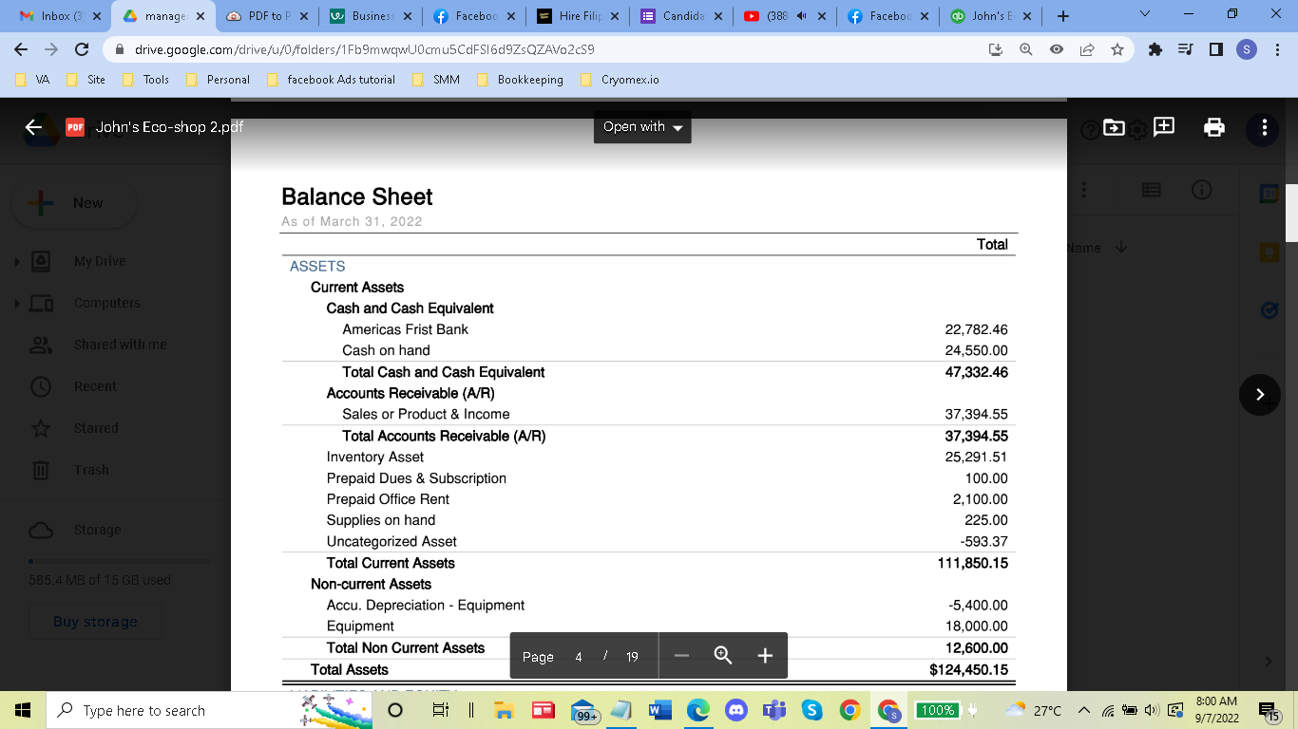This screenshot has height=729, width=1298.
Task: Share this page using the share icon in the address bar
Action: (1086, 49)
